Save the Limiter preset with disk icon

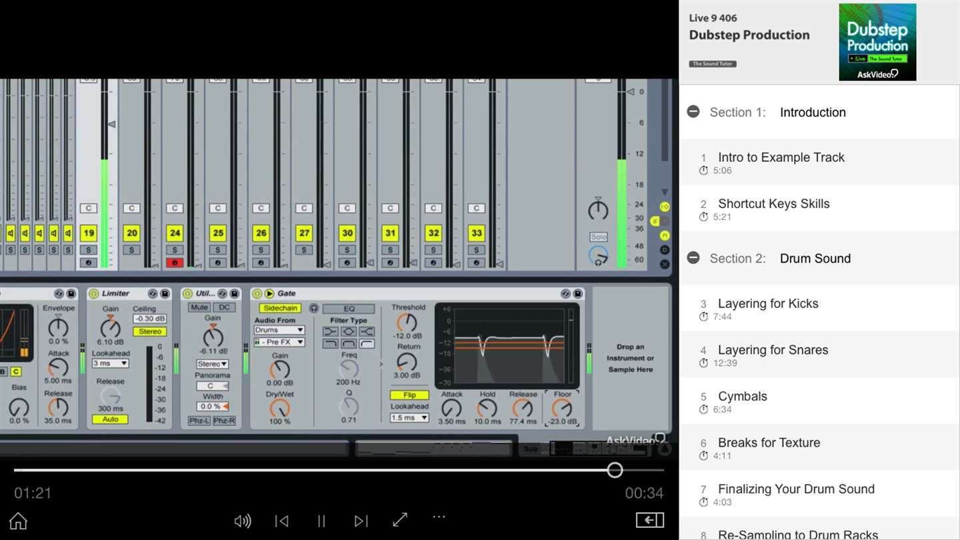click(x=164, y=293)
